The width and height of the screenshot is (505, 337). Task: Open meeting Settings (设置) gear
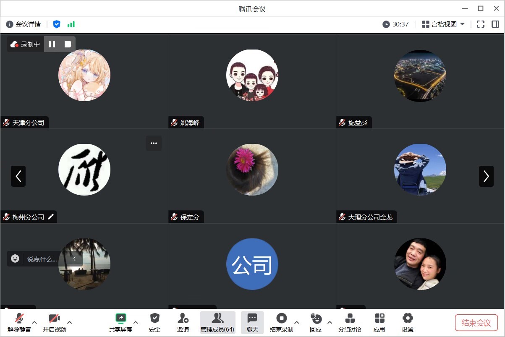point(408,322)
